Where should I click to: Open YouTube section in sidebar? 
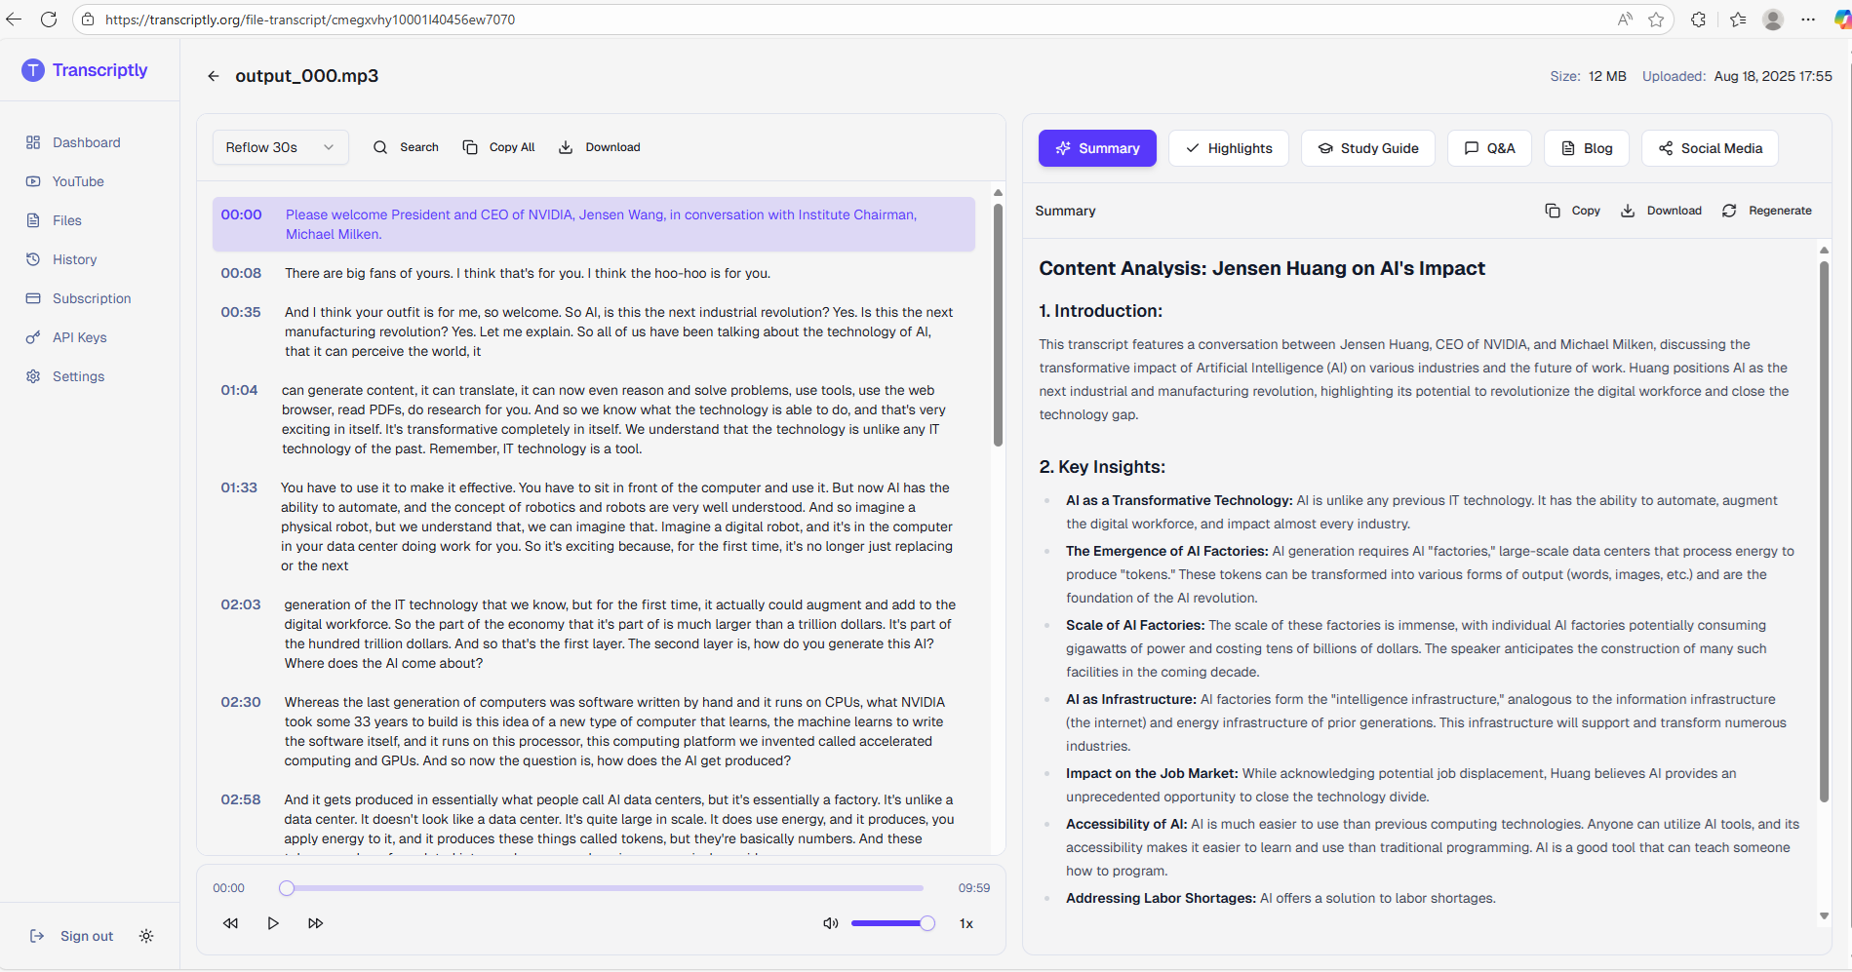(65, 181)
